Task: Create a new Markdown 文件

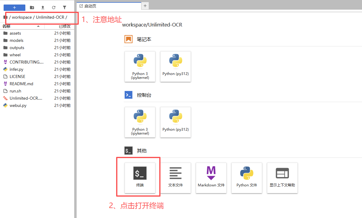Action: [x=211, y=178]
